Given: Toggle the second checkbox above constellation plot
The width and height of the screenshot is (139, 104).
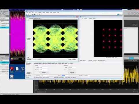Looking at the screenshot, I should (x=89, y=18).
